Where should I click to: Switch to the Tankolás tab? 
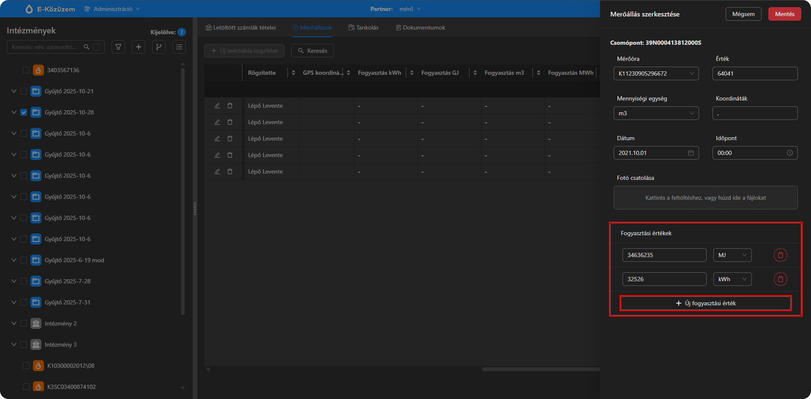tap(363, 27)
